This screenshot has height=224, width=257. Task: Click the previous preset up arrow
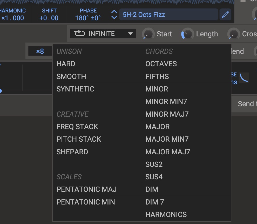114,12
